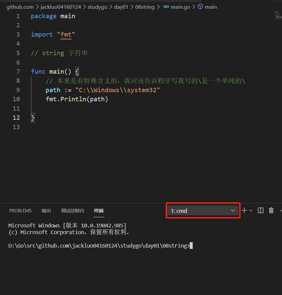This screenshot has height=295, width=282.
Task: Split the terminal pane
Action: (x=261, y=211)
